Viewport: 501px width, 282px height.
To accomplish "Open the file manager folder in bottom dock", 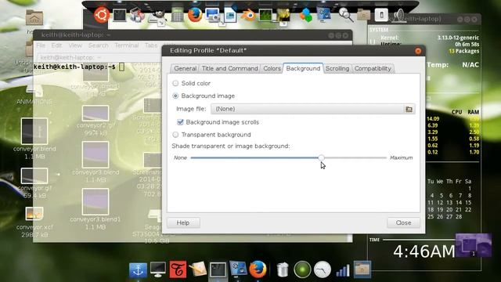I will coord(362,269).
